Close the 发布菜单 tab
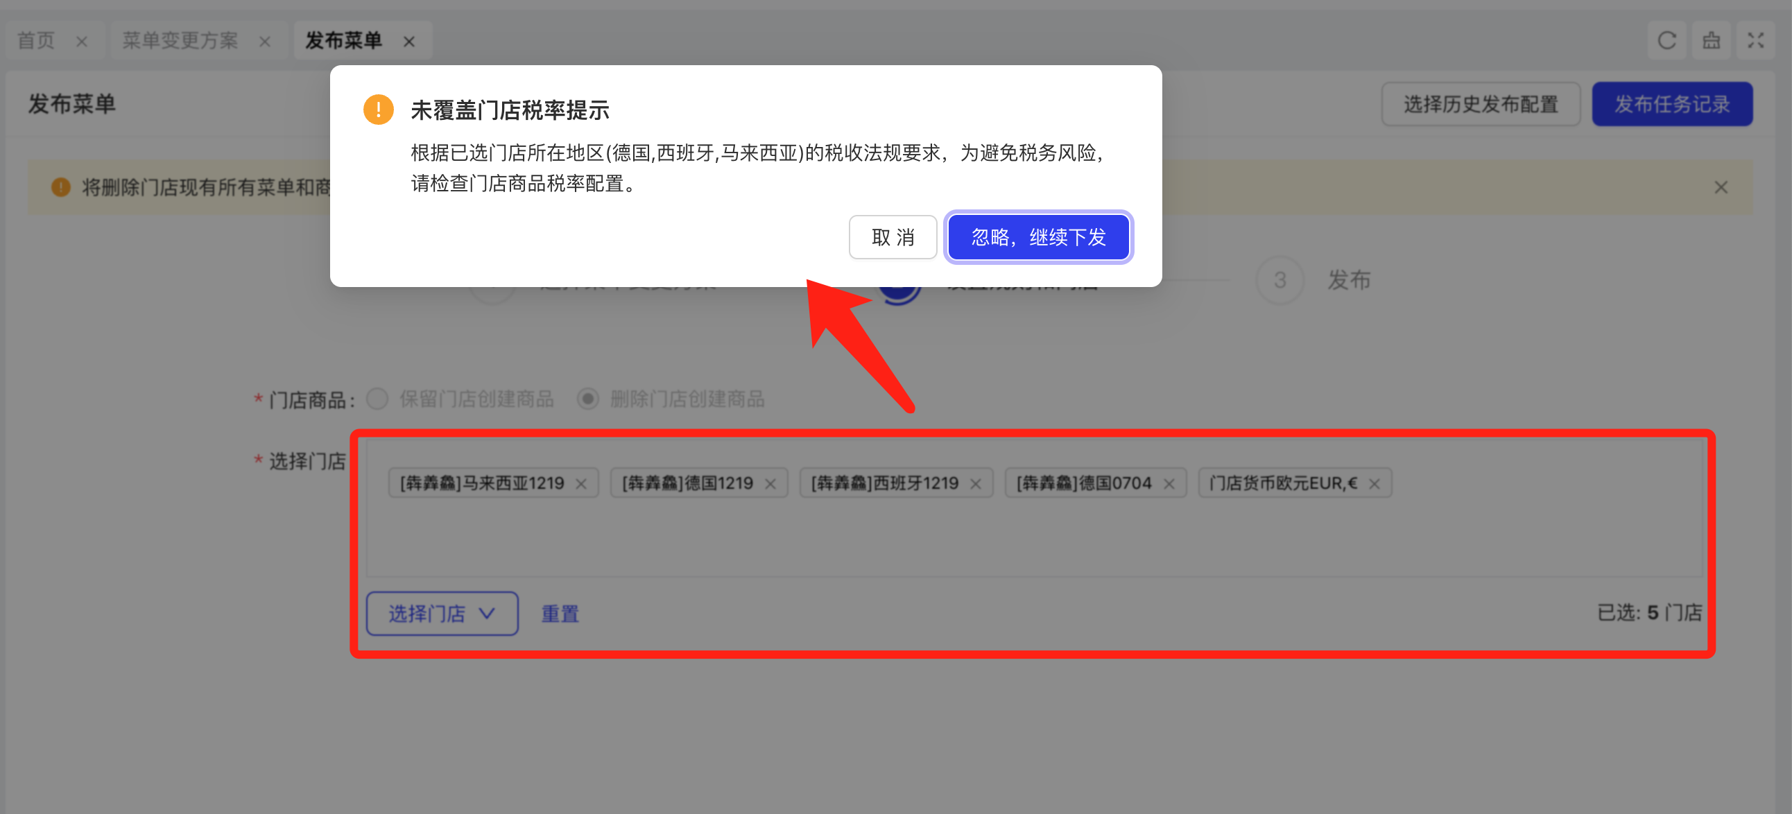1792x814 pixels. tap(409, 42)
